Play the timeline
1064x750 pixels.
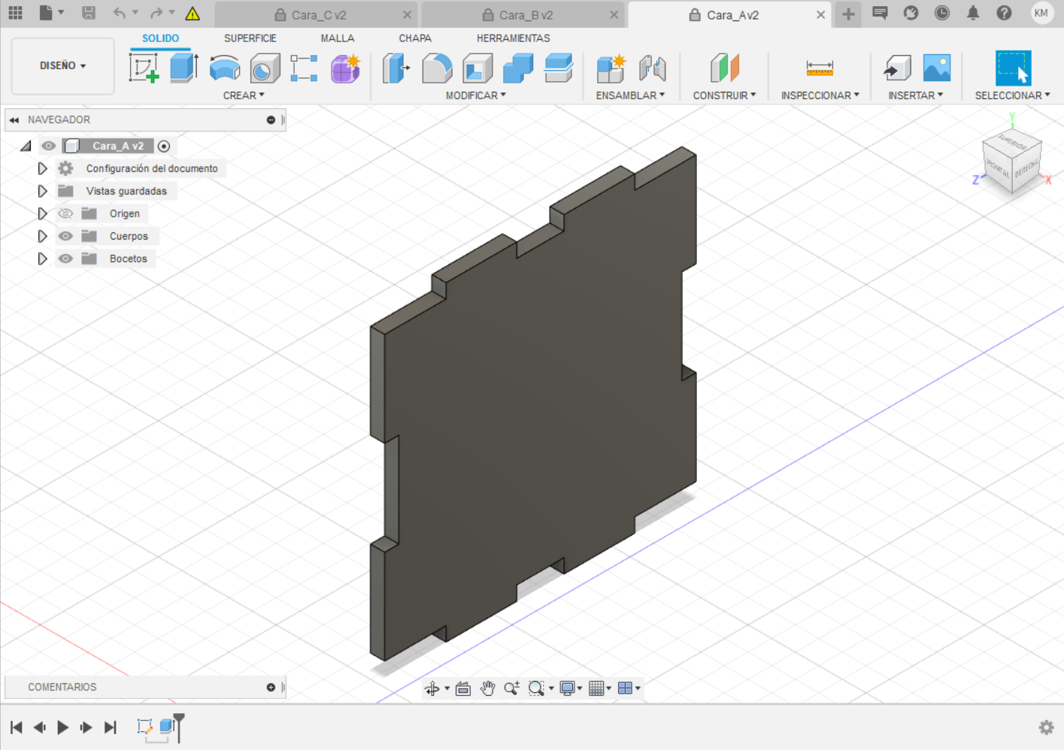[x=63, y=727]
